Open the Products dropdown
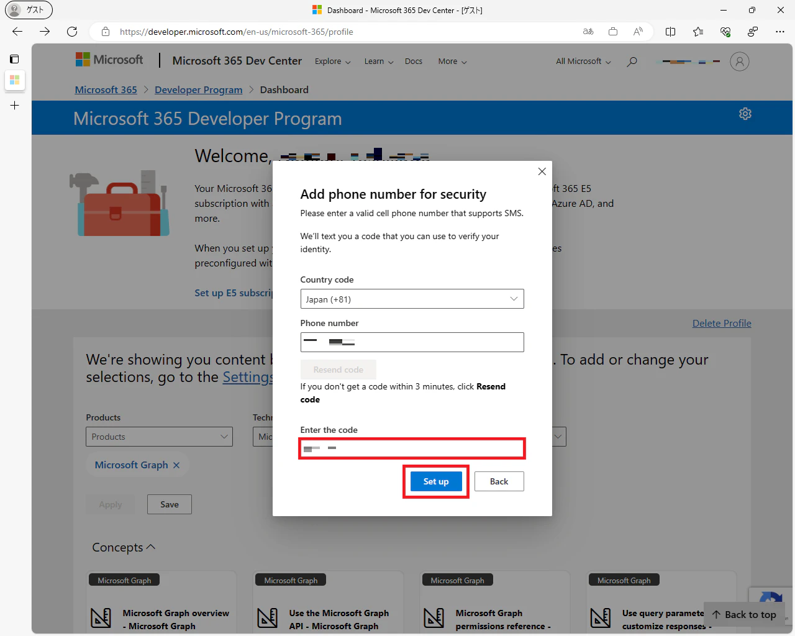 click(x=159, y=437)
